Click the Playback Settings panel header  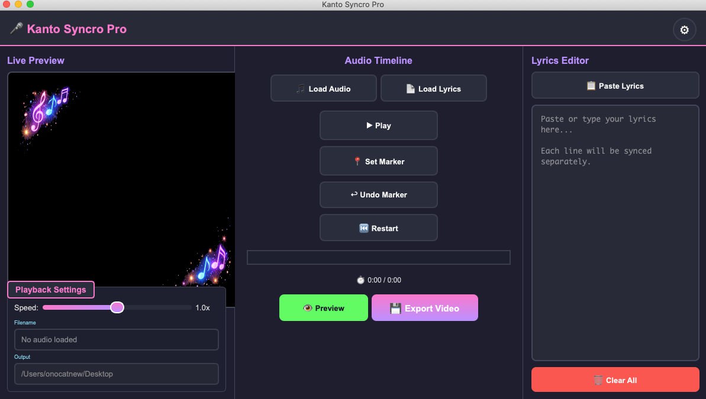coord(51,290)
